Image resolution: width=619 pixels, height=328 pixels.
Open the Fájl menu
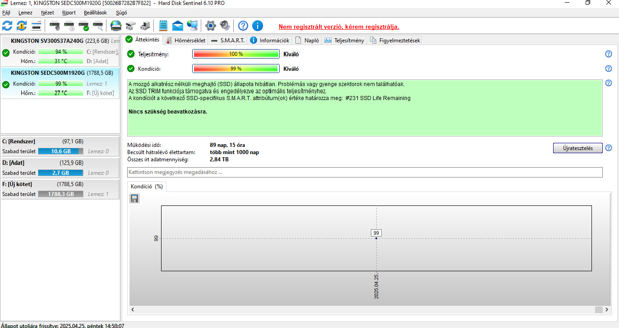point(6,13)
